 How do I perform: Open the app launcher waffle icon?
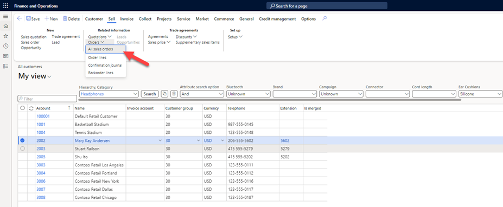click(x=5, y=6)
